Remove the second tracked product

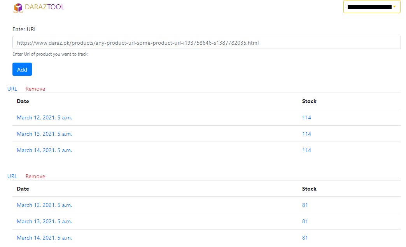(x=35, y=176)
